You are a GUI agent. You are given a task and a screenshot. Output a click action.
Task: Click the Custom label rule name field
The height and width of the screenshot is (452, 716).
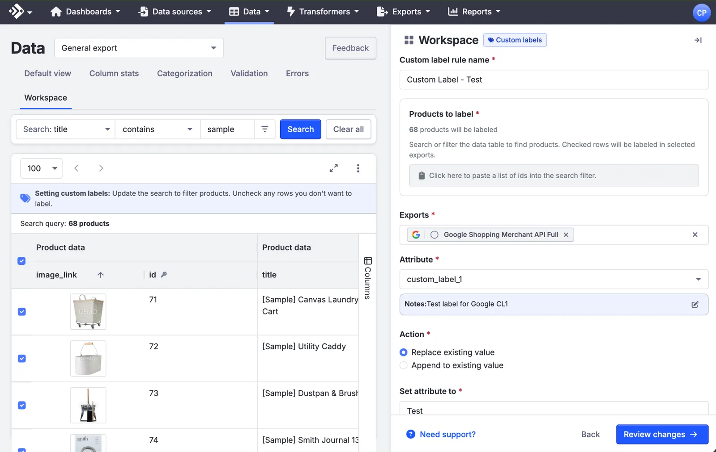(554, 80)
